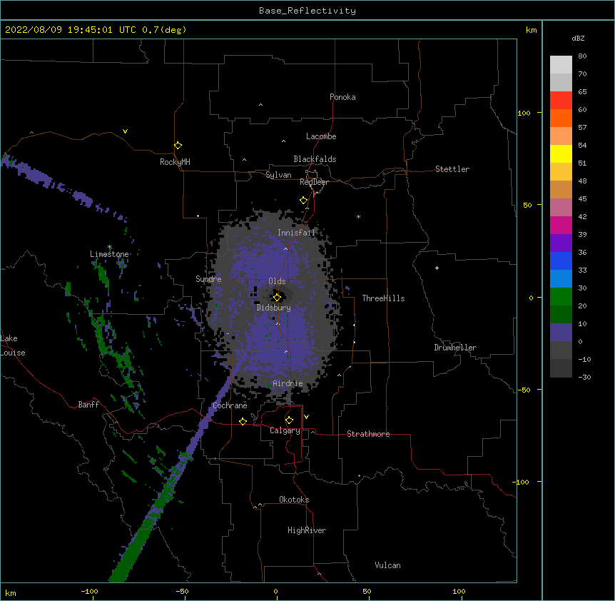Select the Lacombe label
The image size is (615, 601).
click(321, 136)
